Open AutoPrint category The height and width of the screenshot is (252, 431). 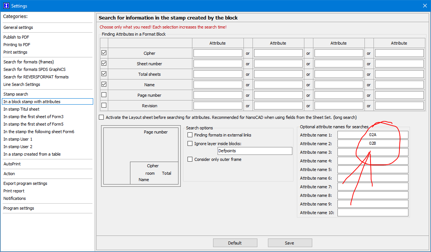tap(12, 164)
